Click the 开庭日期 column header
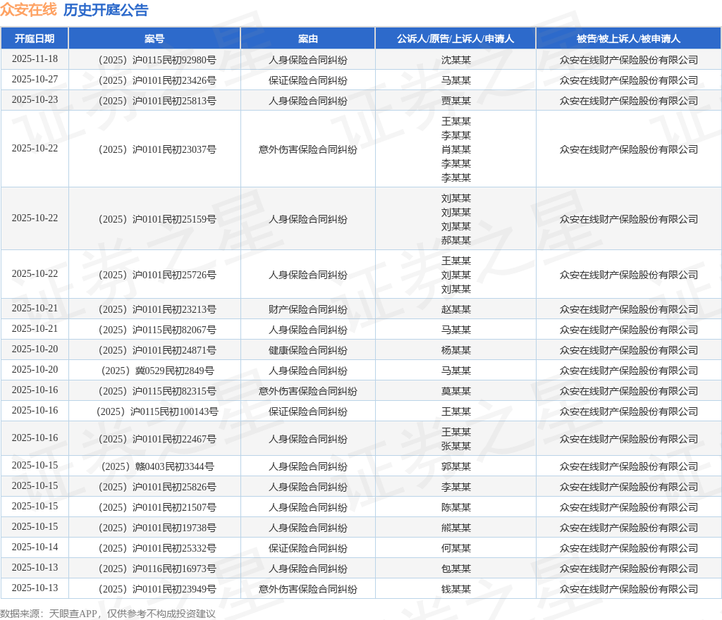 pos(35,39)
